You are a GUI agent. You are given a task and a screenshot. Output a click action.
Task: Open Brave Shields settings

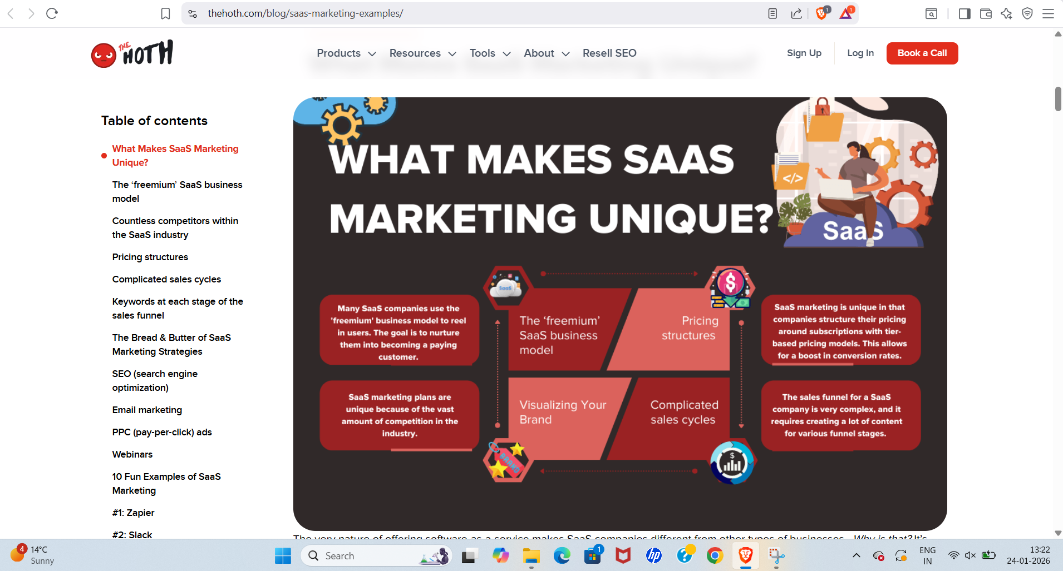822,13
